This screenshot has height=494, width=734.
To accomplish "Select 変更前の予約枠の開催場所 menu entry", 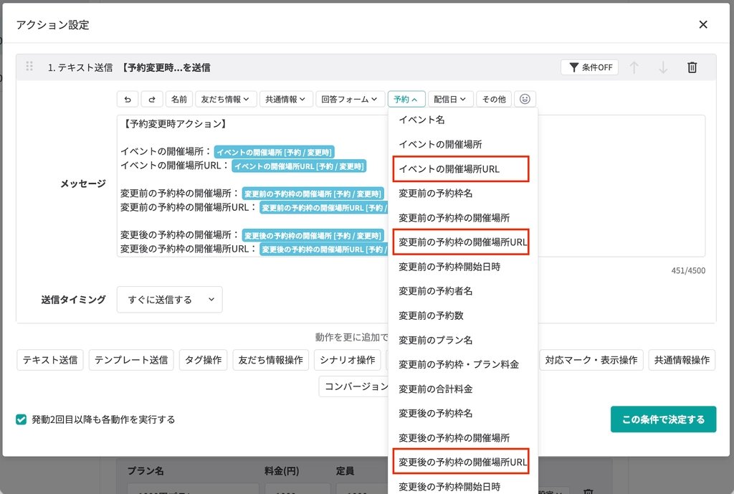I will (463, 218).
